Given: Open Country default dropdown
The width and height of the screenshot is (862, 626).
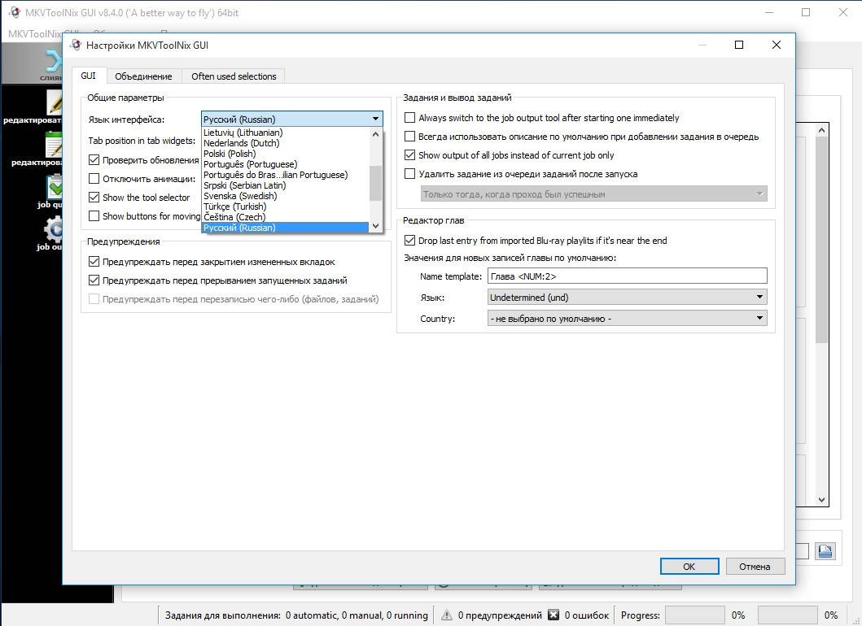Looking at the screenshot, I should (628, 319).
